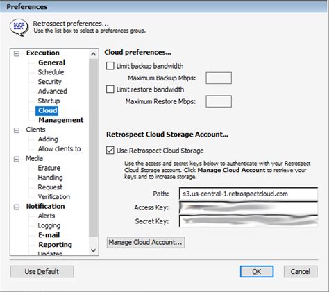
Task: Click the Cancel button
Action: pos(301,271)
